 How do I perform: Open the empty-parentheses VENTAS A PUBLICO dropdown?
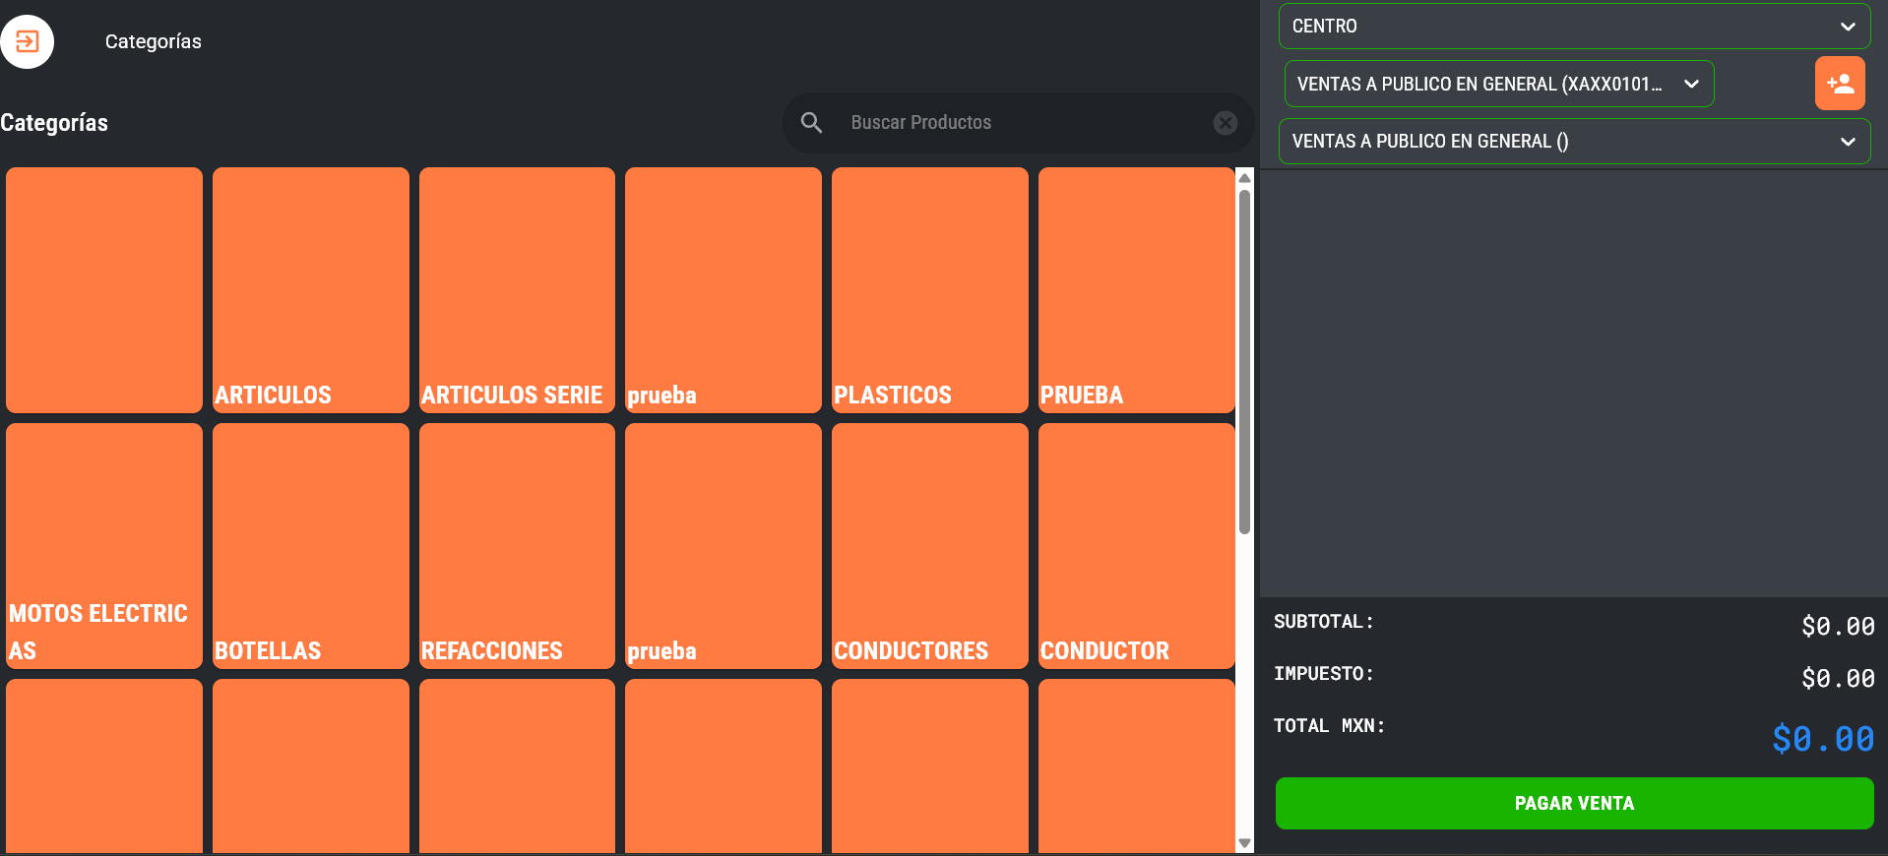tap(1573, 142)
